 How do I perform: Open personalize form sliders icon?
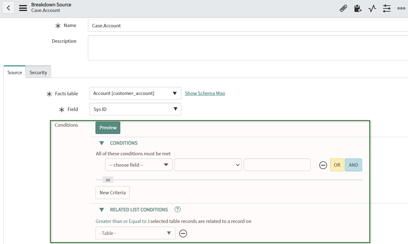coord(387,8)
